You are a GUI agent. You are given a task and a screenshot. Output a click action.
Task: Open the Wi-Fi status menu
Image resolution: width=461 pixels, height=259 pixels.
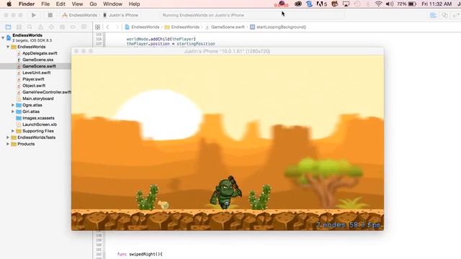378,4
